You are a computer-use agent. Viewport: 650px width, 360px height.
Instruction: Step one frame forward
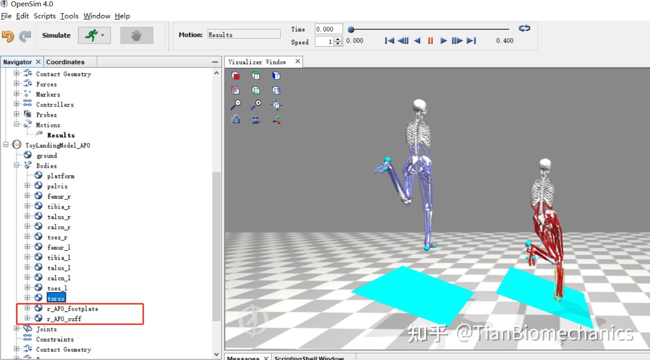coord(457,40)
